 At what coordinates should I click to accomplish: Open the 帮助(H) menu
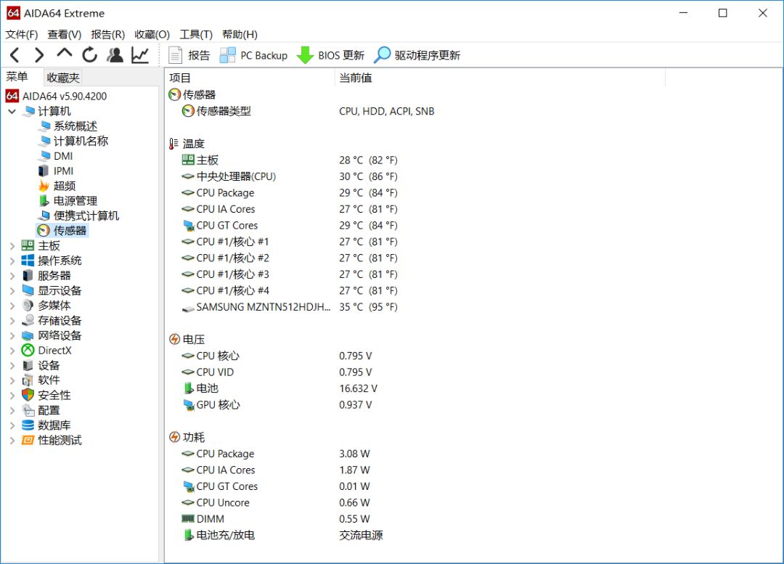(238, 34)
